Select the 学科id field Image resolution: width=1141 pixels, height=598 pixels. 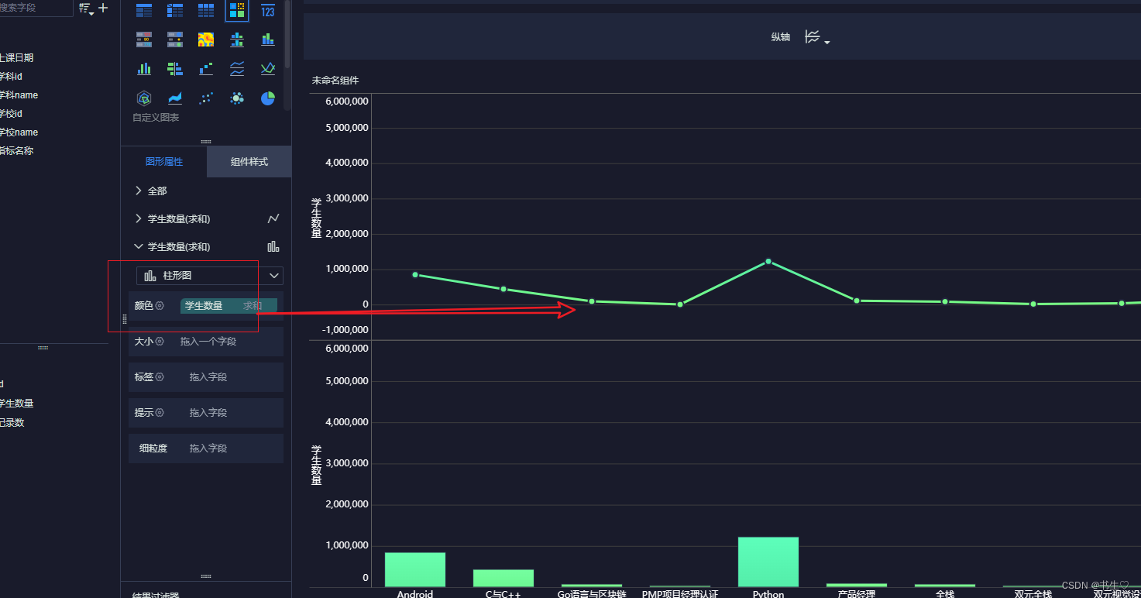pyautogui.click(x=11, y=77)
